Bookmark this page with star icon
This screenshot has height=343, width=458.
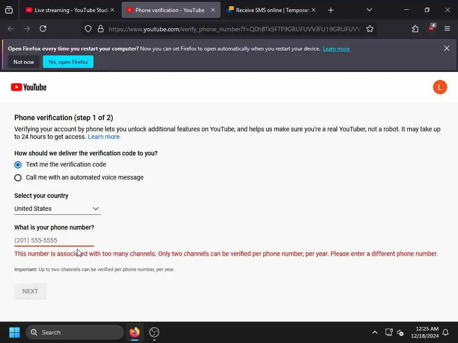(370, 29)
